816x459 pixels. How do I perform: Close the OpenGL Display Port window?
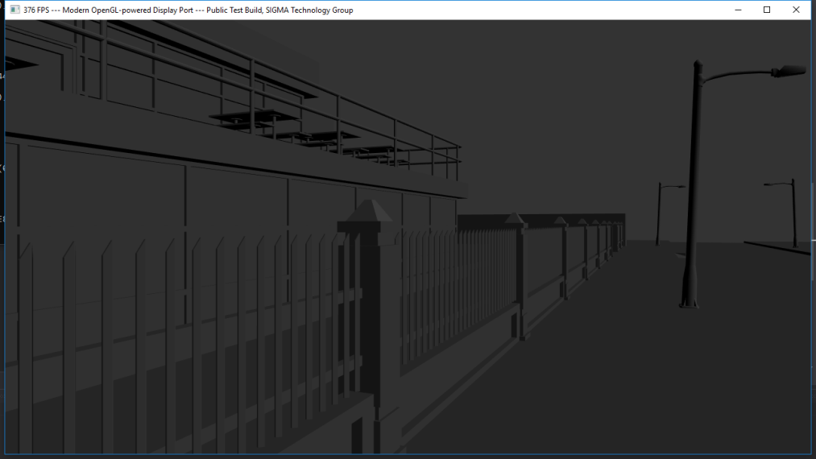(x=796, y=10)
